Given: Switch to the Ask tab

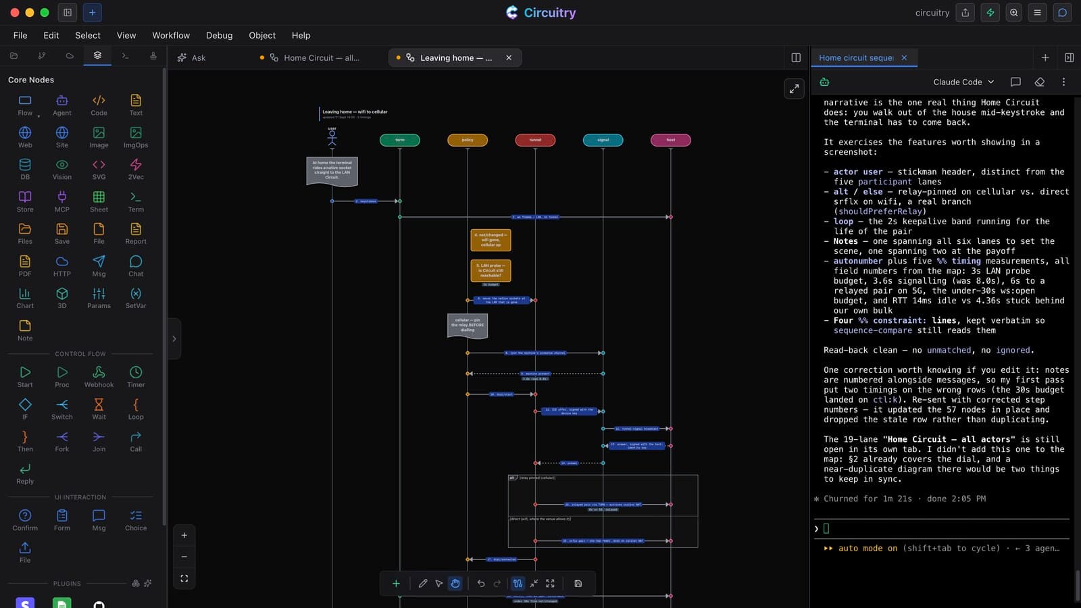Looking at the screenshot, I should coord(192,57).
